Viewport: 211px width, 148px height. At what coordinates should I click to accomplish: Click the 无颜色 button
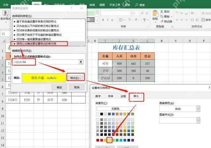[115, 109]
